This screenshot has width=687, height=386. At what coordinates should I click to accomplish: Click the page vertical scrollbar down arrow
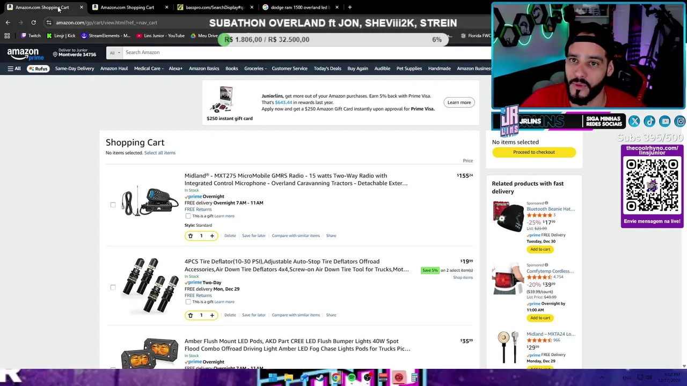pos(684,366)
